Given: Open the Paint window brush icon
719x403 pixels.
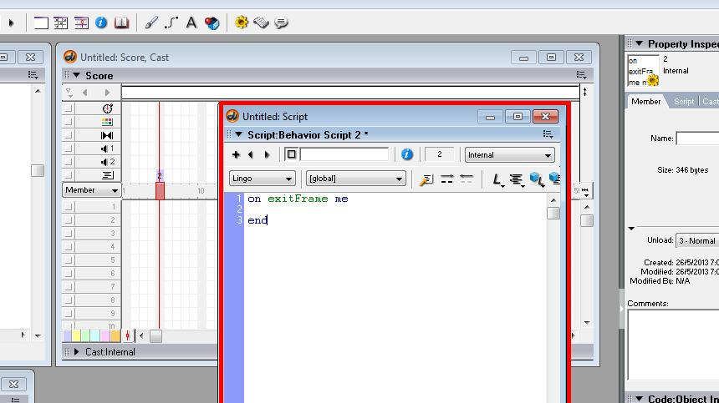Looking at the screenshot, I should click(x=151, y=23).
